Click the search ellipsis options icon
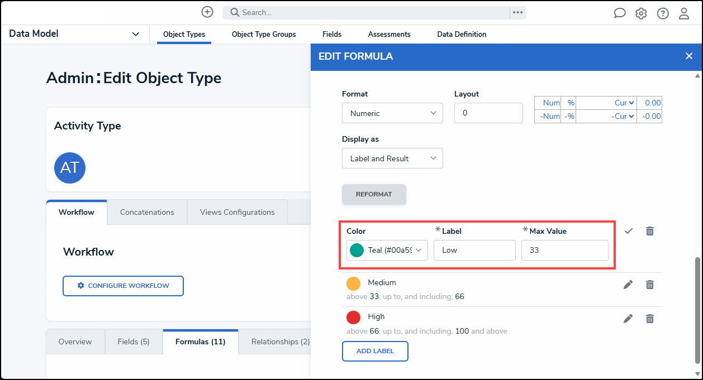Image resolution: width=703 pixels, height=380 pixels. click(518, 12)
